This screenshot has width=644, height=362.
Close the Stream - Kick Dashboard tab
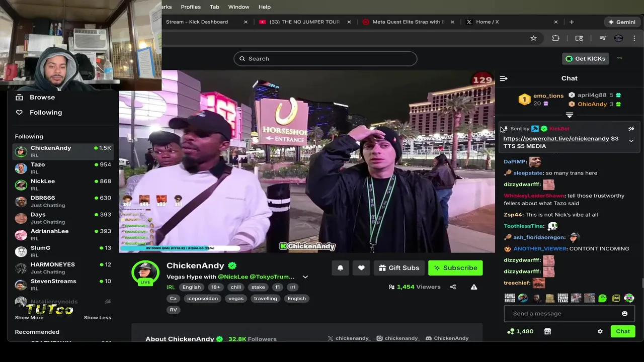click(x=246, y=22)
